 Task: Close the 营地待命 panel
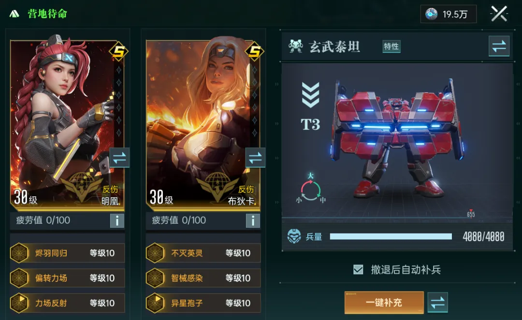click(x=499, y=14)
